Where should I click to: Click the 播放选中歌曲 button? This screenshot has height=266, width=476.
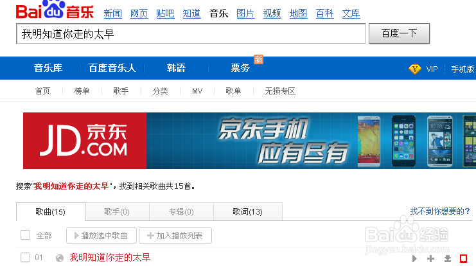pyautogui.click(x=101, y=236)
